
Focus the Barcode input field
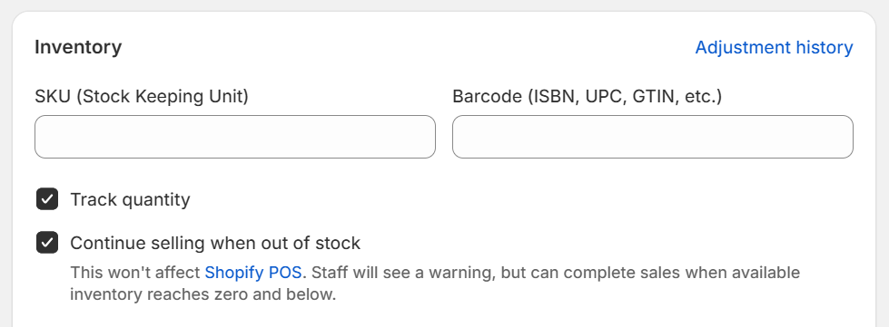click(653, 137)
